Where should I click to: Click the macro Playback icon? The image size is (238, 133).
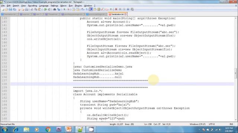pyautogui.click(x=124, y=10)
